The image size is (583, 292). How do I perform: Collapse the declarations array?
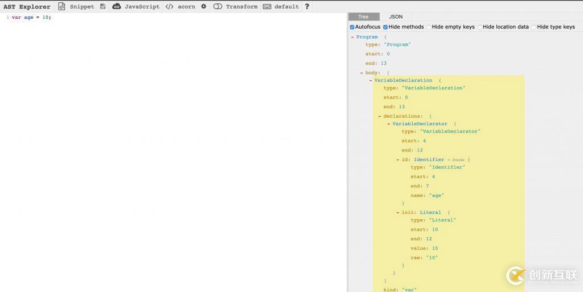point(380,117)
